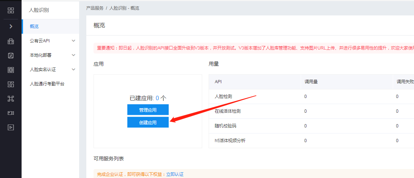The height and width of the screenshot is (178, 414).
Task: Click the h5活体视频分析 API row label
Action: click(x=230, y=141)
